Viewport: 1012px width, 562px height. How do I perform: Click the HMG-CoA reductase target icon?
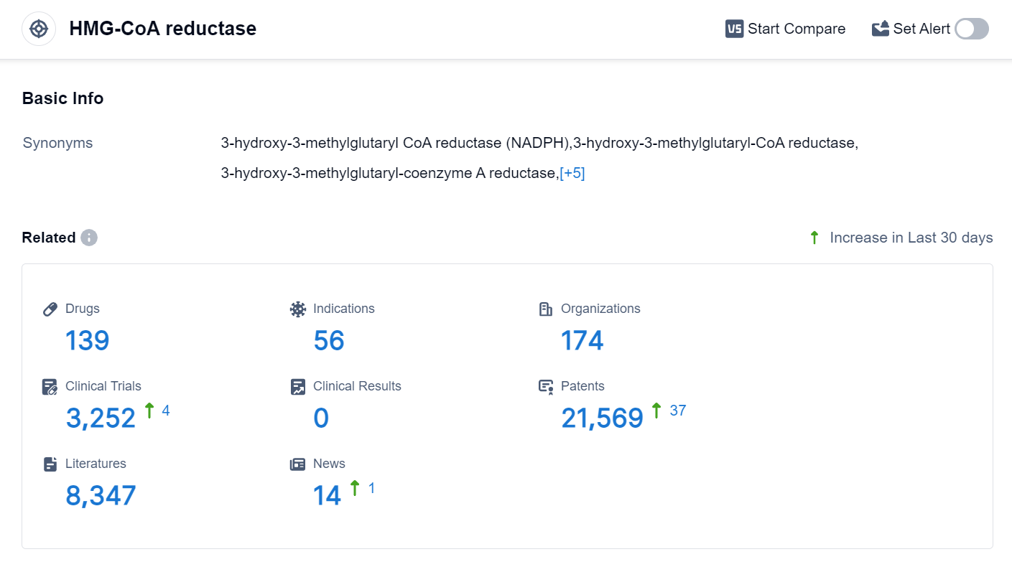coord(39,29)
